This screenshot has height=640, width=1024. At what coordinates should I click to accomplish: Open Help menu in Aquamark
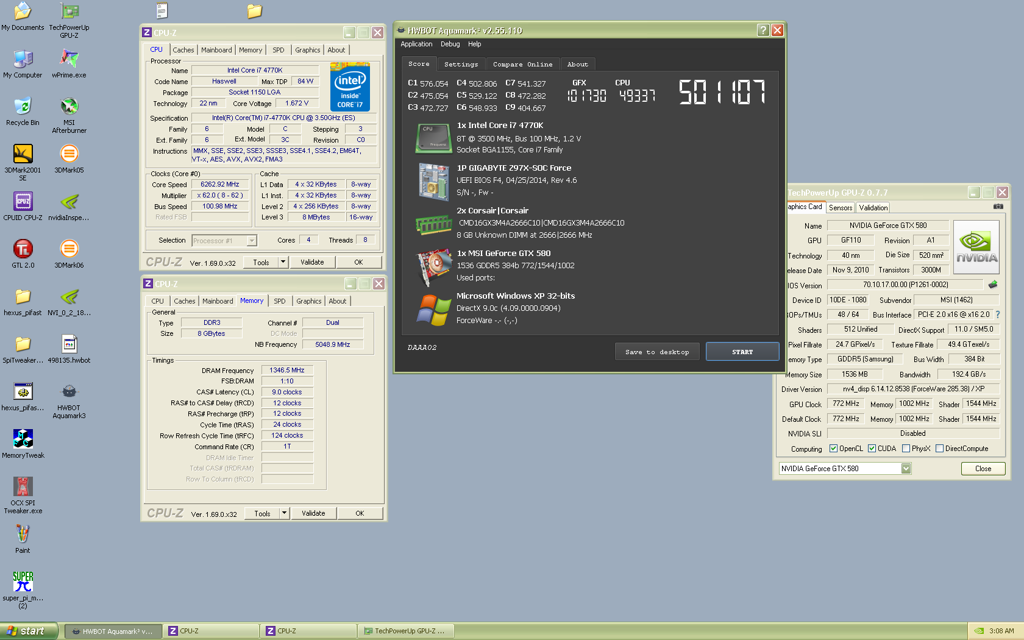(x=475, y=44)
